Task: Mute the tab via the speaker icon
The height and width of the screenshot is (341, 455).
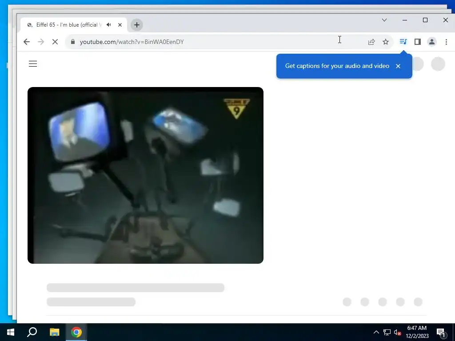Action: click(x=109, y=25)
